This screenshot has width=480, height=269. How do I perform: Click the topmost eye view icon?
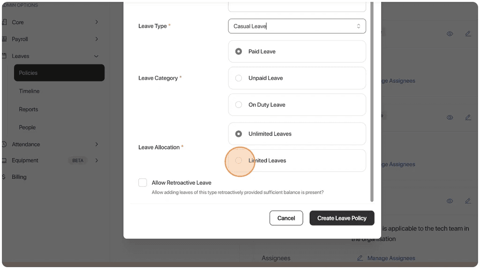450,34
